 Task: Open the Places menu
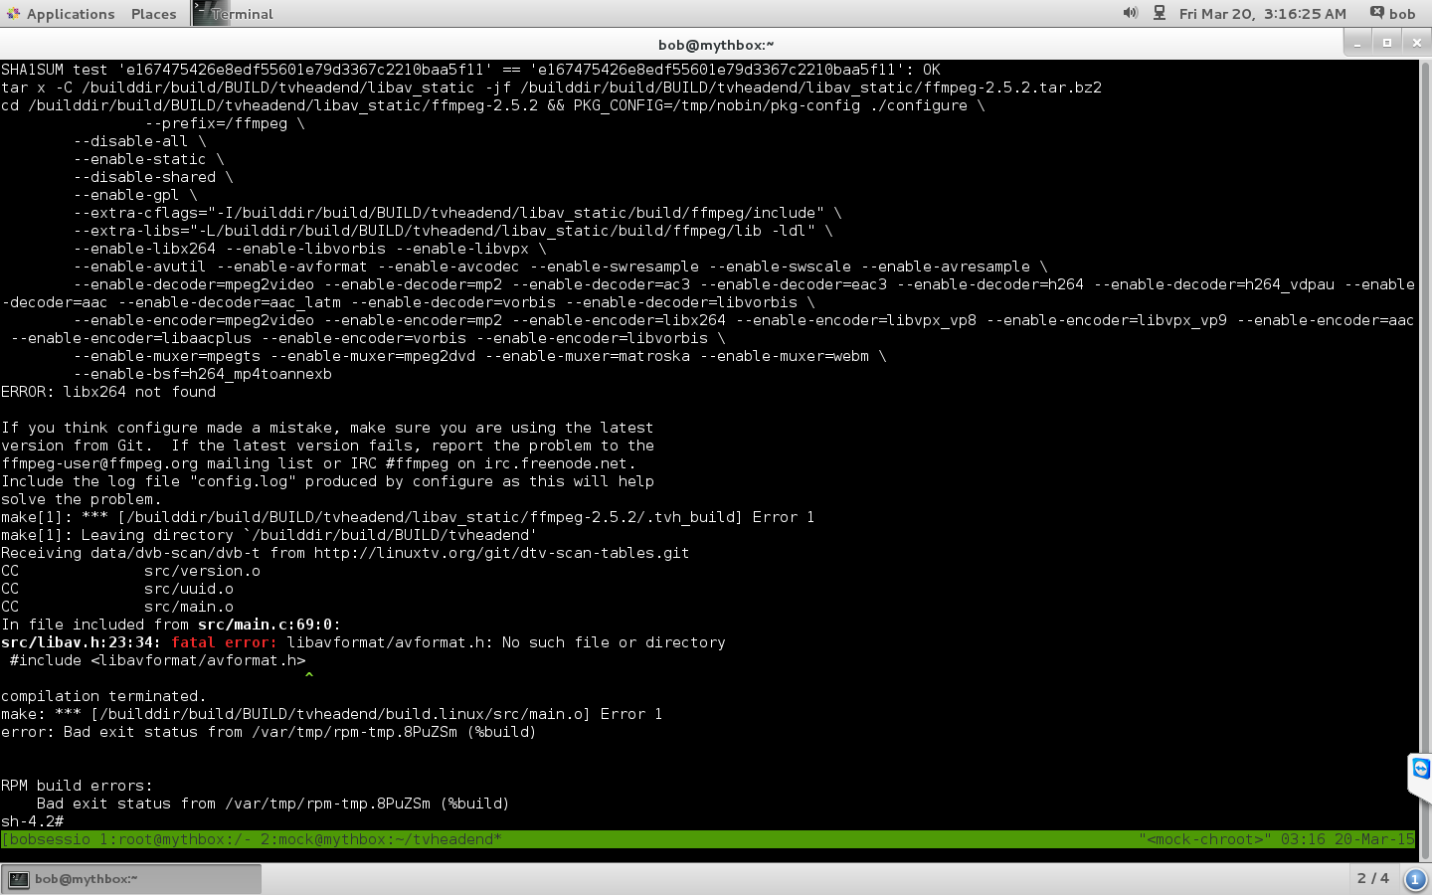click(153, 14)
